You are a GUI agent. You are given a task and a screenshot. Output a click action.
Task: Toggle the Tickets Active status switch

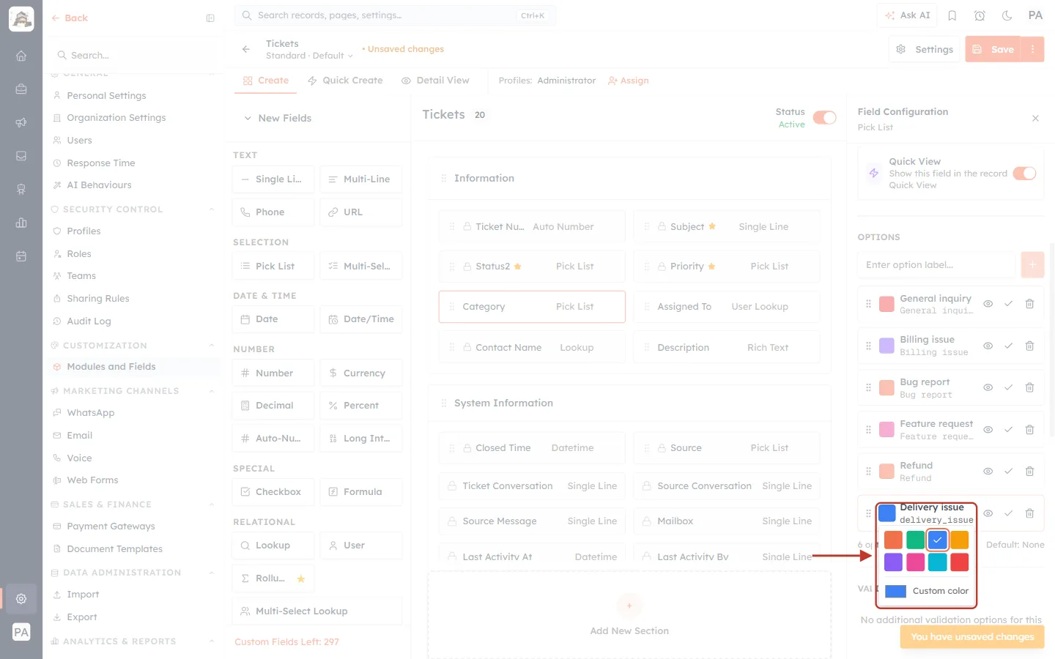point(824,118)
